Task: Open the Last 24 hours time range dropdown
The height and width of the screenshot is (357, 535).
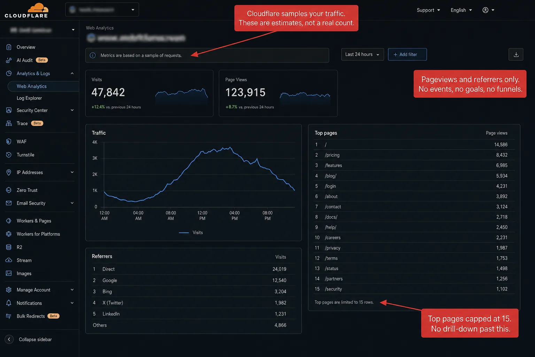Action: point(363,54)
